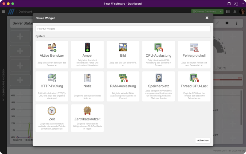246x154 pixels.
Task: Add widget in the first empty plus slot
Action: [20, 36]
